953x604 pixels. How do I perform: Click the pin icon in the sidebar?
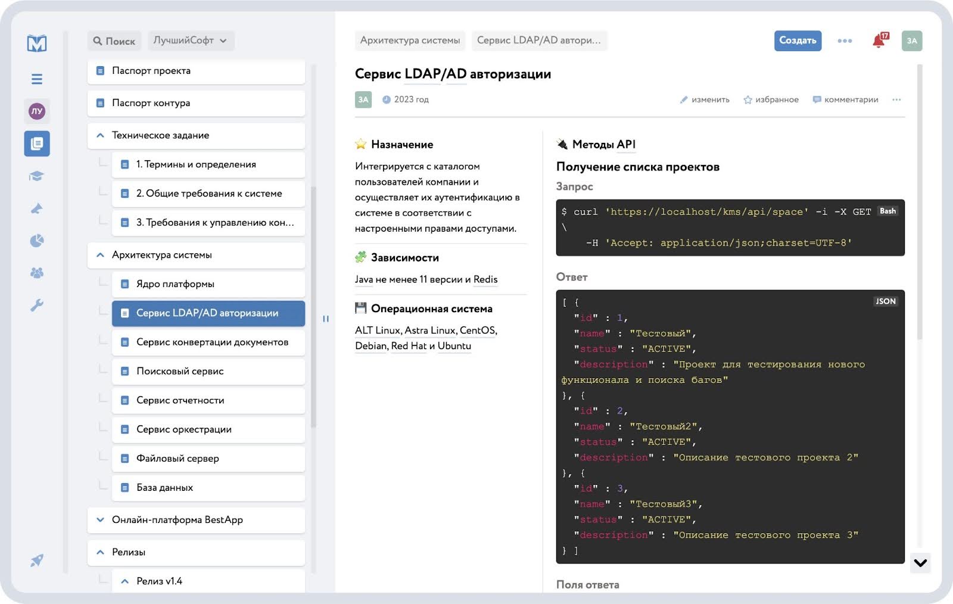(37, 208)
